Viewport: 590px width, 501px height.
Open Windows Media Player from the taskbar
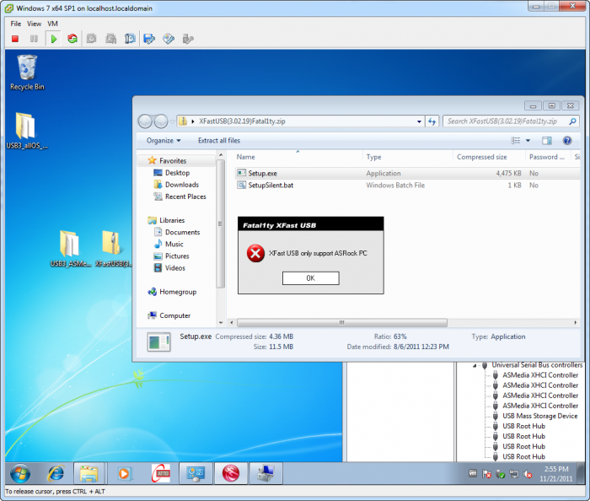click(x=124, y=473)
